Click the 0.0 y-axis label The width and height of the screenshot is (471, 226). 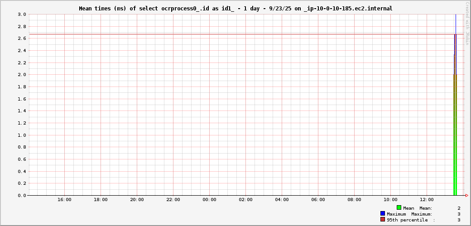(x=22, y=195)
